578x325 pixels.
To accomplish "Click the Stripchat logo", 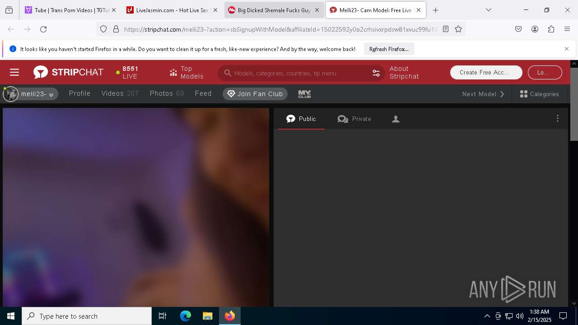I will [68, 72].
